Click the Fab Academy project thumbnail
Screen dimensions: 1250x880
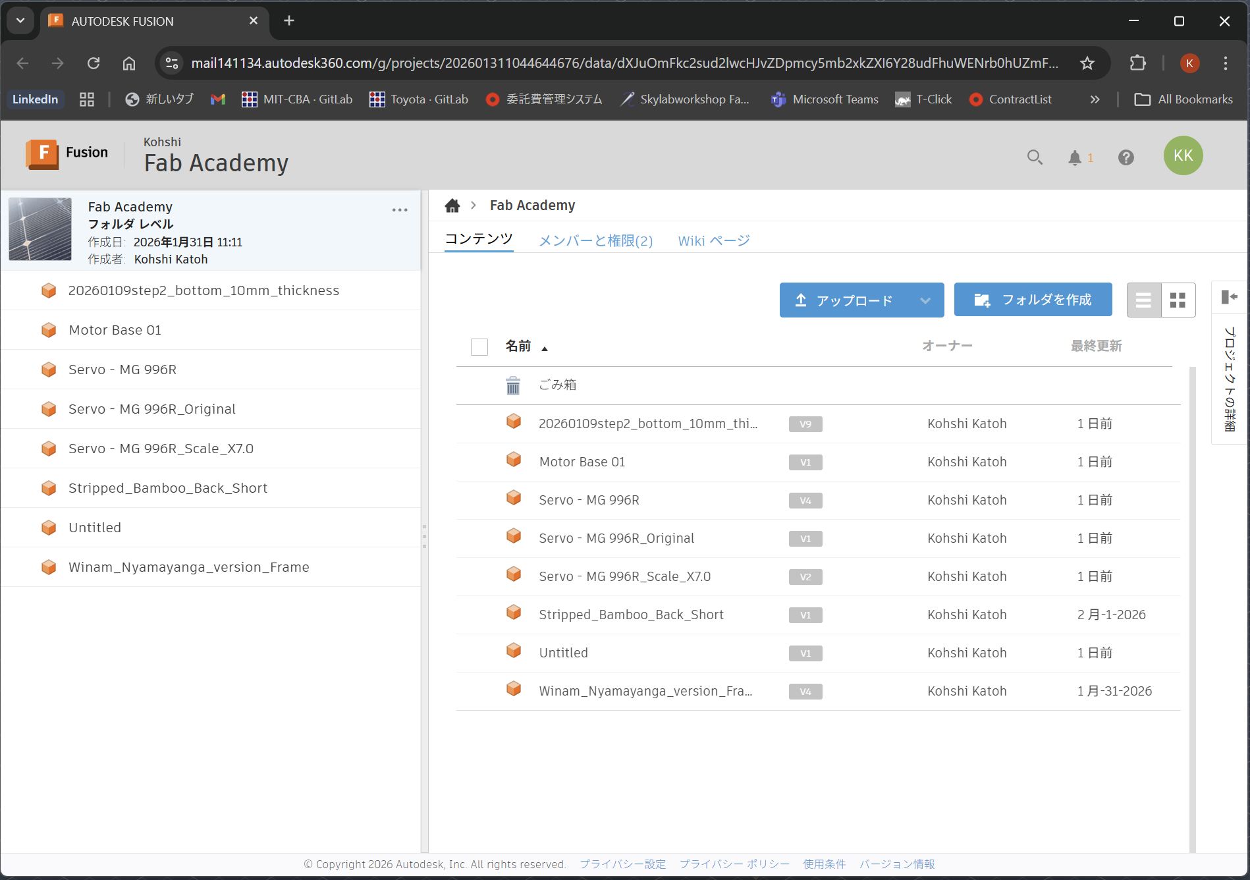(x=40, y=229)
